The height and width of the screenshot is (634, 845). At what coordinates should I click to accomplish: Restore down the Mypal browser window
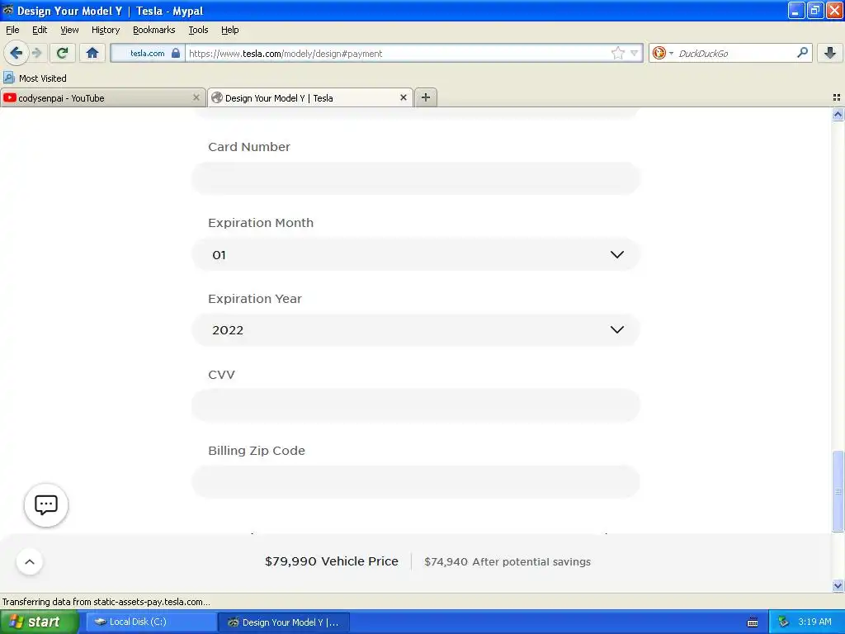coord(814,10)
